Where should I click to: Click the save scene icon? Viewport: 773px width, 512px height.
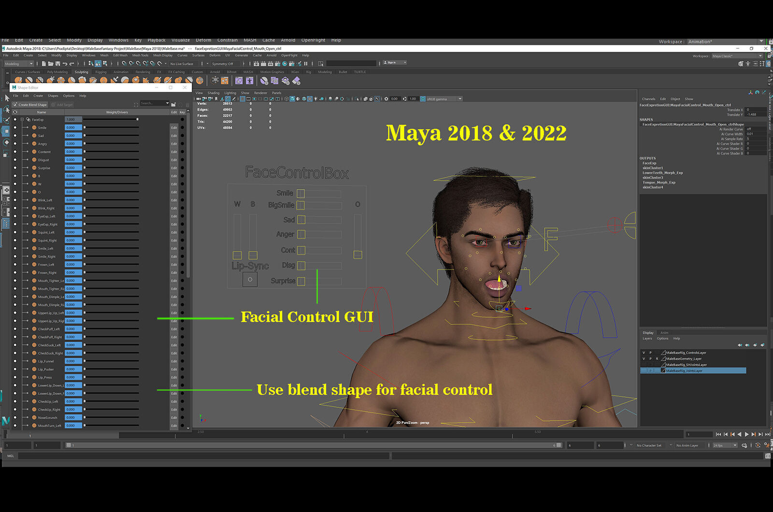point(57,63)
